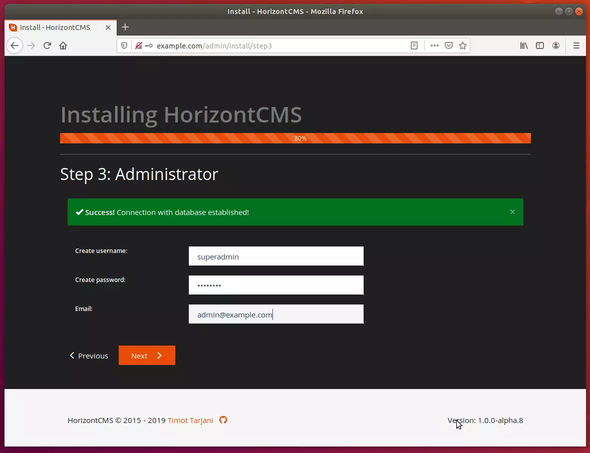Viewport: 590px width, 453px height.
Task: Click the 80% installation progress bar
Action: (296, 138)
